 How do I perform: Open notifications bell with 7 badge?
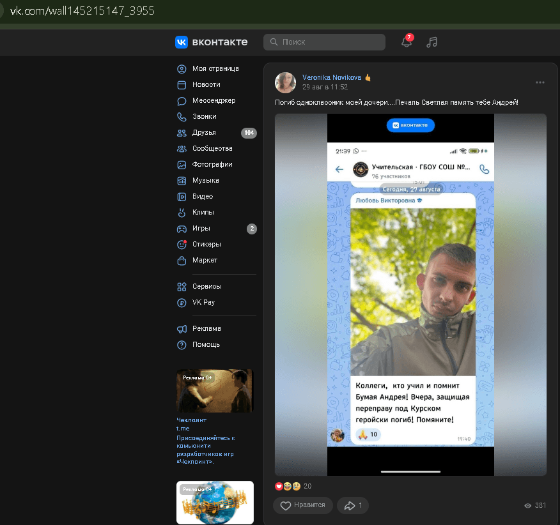click(x=407, y=42)
